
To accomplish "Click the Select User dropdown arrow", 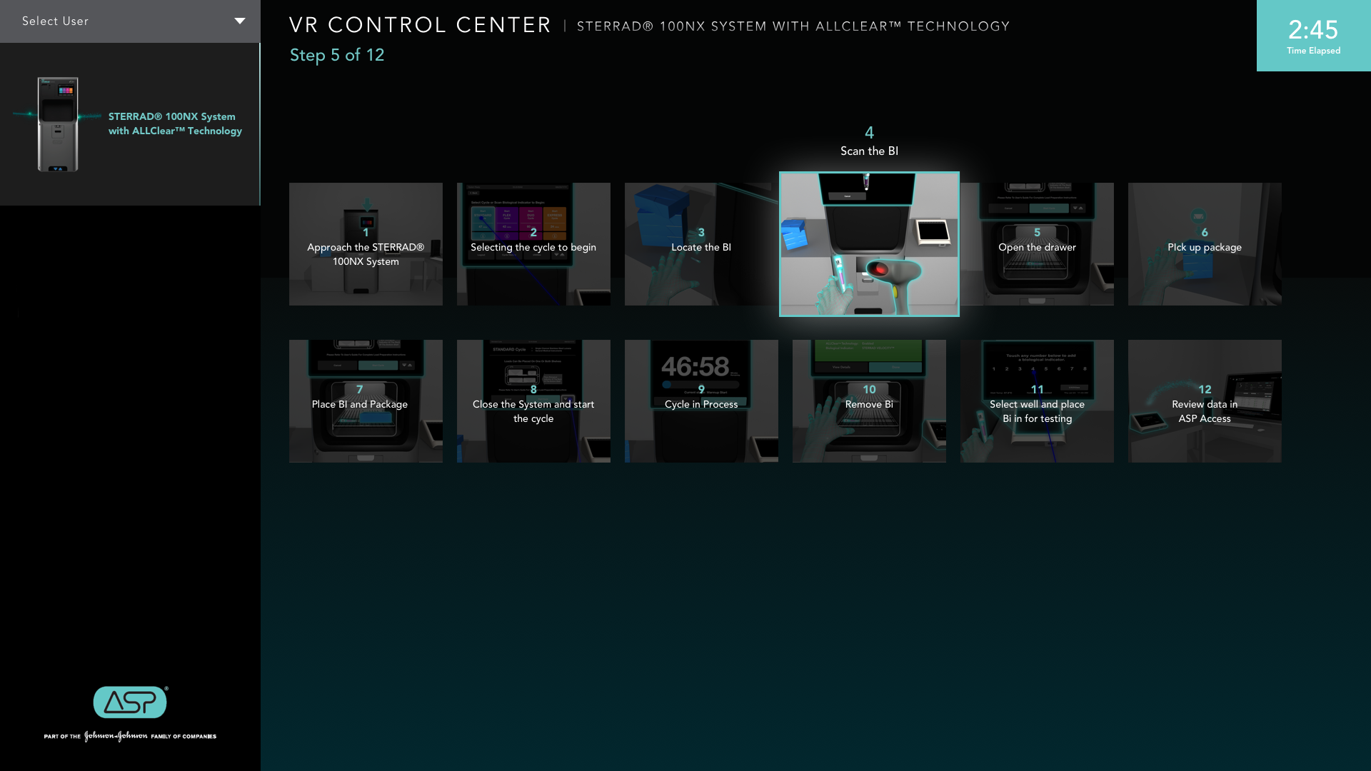I will pos(240,21).
